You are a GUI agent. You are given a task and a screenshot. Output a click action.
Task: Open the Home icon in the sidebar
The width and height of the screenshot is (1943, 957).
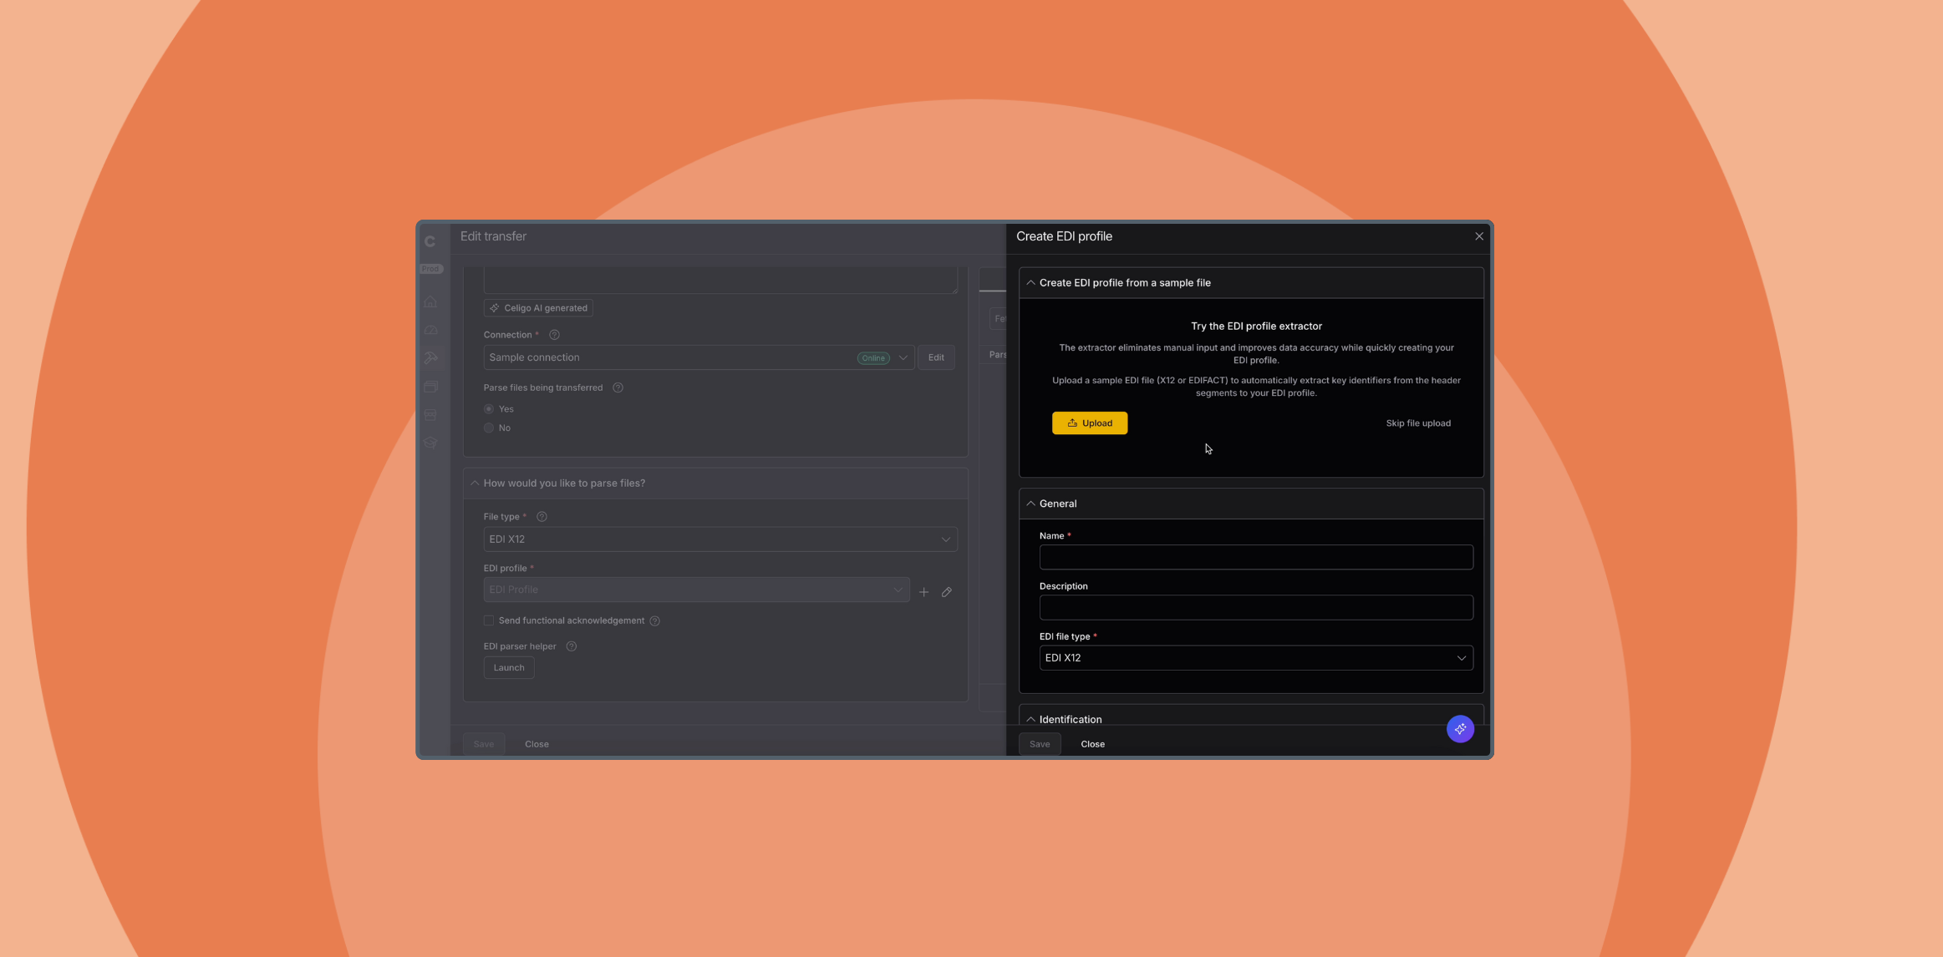click(x=430, y=302)
